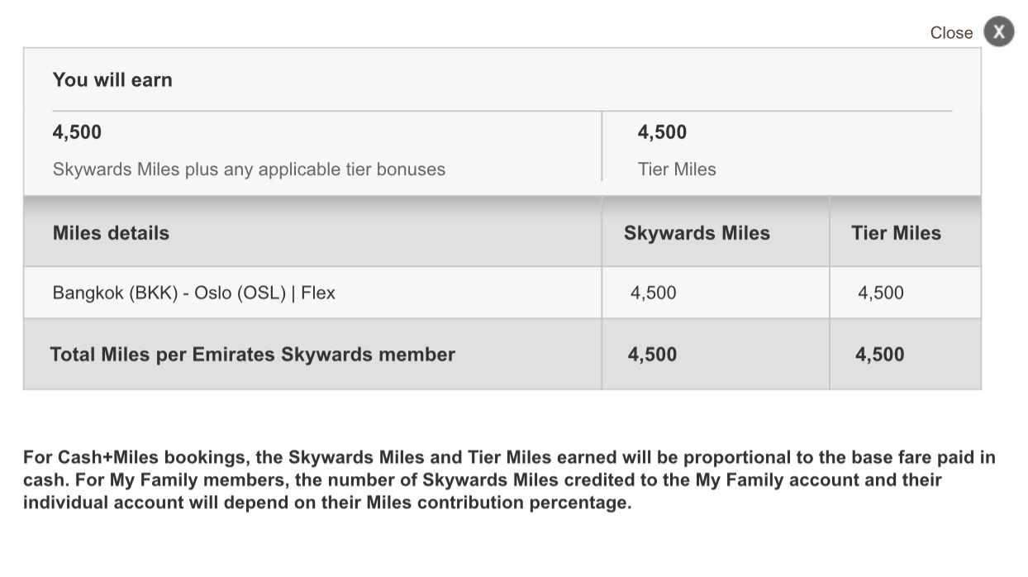Click the Tier Miles column header in the table
Image resolution: width=1028 pixels, height=577 pixels.
[x=896, y=233]
